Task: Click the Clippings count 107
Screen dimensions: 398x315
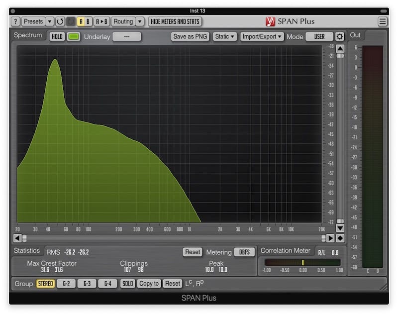Action: coord(127,270)
